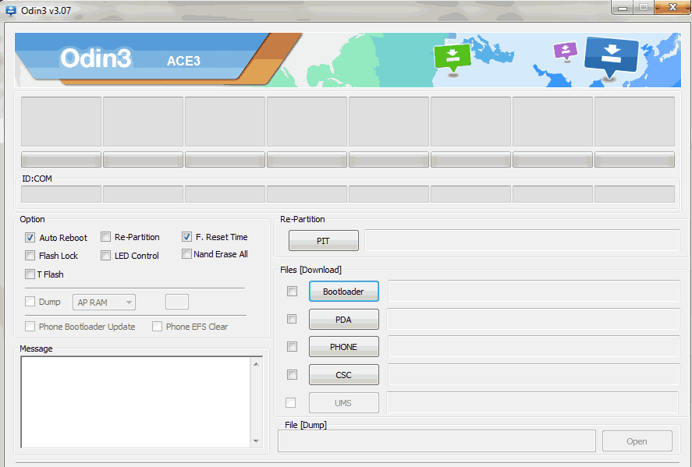Image resolution: width=692 pixels, height=467 pixels.
Task: Check the Nand Erase All option
Action: coord(186,254)
